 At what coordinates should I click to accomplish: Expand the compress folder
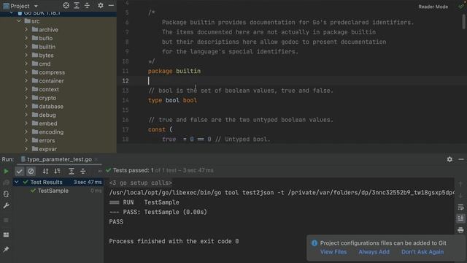26,72
